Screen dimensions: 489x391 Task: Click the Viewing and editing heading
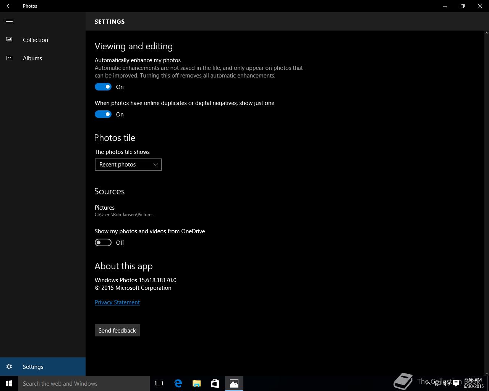pos(134,46)
